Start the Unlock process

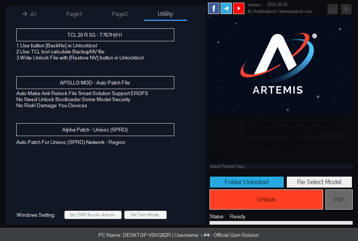[266, 199]
